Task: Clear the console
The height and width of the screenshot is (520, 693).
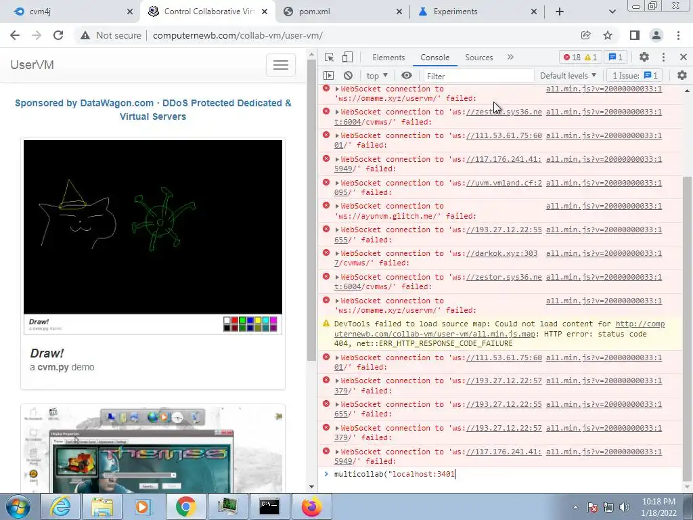Action: tap(349, 76)
